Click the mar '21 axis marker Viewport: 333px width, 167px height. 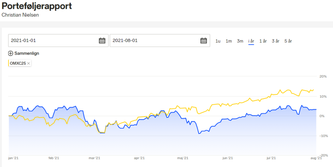tap(94, 158)
